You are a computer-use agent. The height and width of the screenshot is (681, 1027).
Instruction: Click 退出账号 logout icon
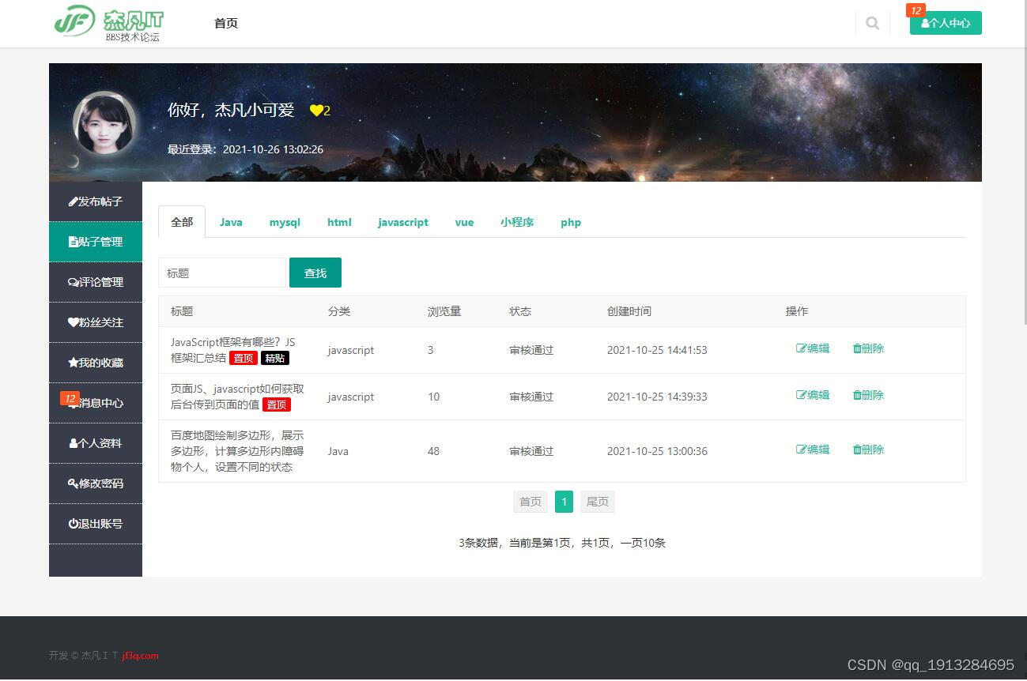pos(95,524)
